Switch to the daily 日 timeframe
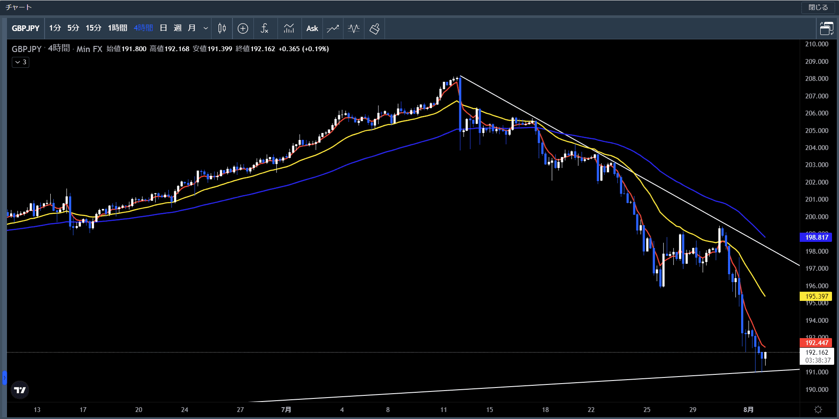 pyautogui.click(x=163, y=28)
